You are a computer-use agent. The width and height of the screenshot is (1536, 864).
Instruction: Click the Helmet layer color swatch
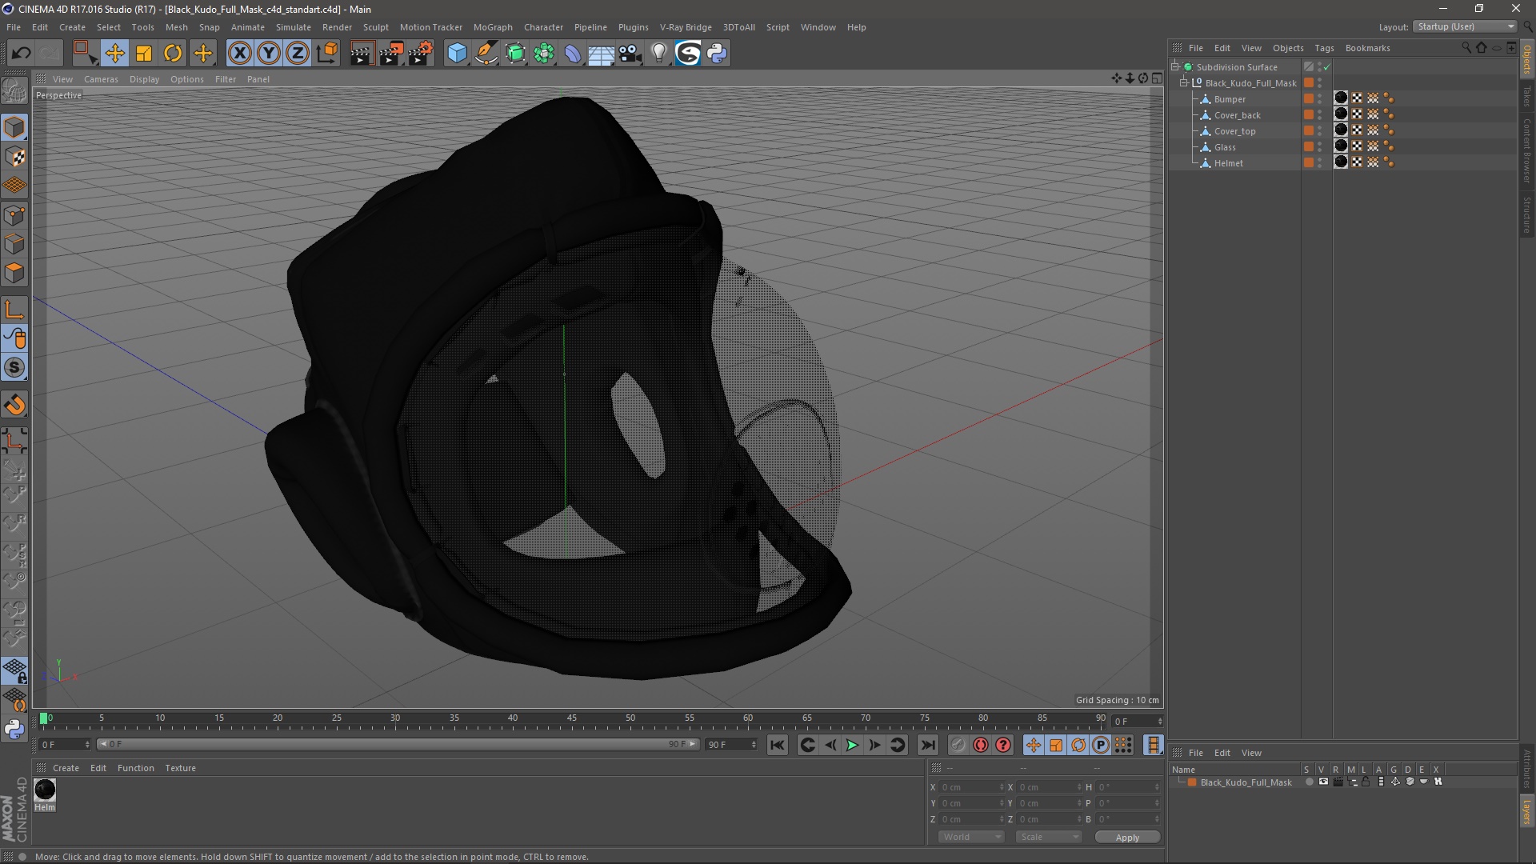coord(1309,163)
